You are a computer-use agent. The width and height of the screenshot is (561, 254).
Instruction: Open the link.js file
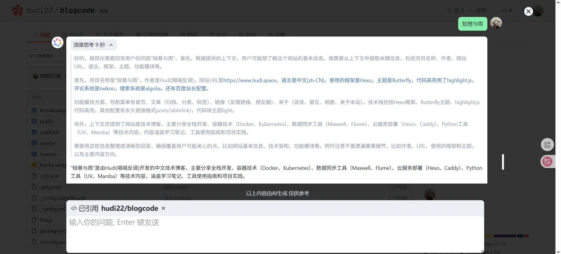click(x=46, y=220)
